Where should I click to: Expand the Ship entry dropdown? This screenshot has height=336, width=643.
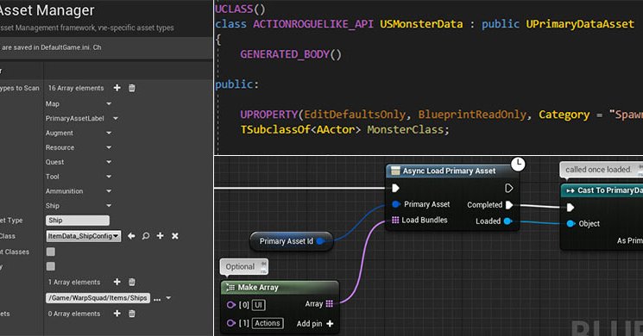pyautogui.click(x=109, y=205)
